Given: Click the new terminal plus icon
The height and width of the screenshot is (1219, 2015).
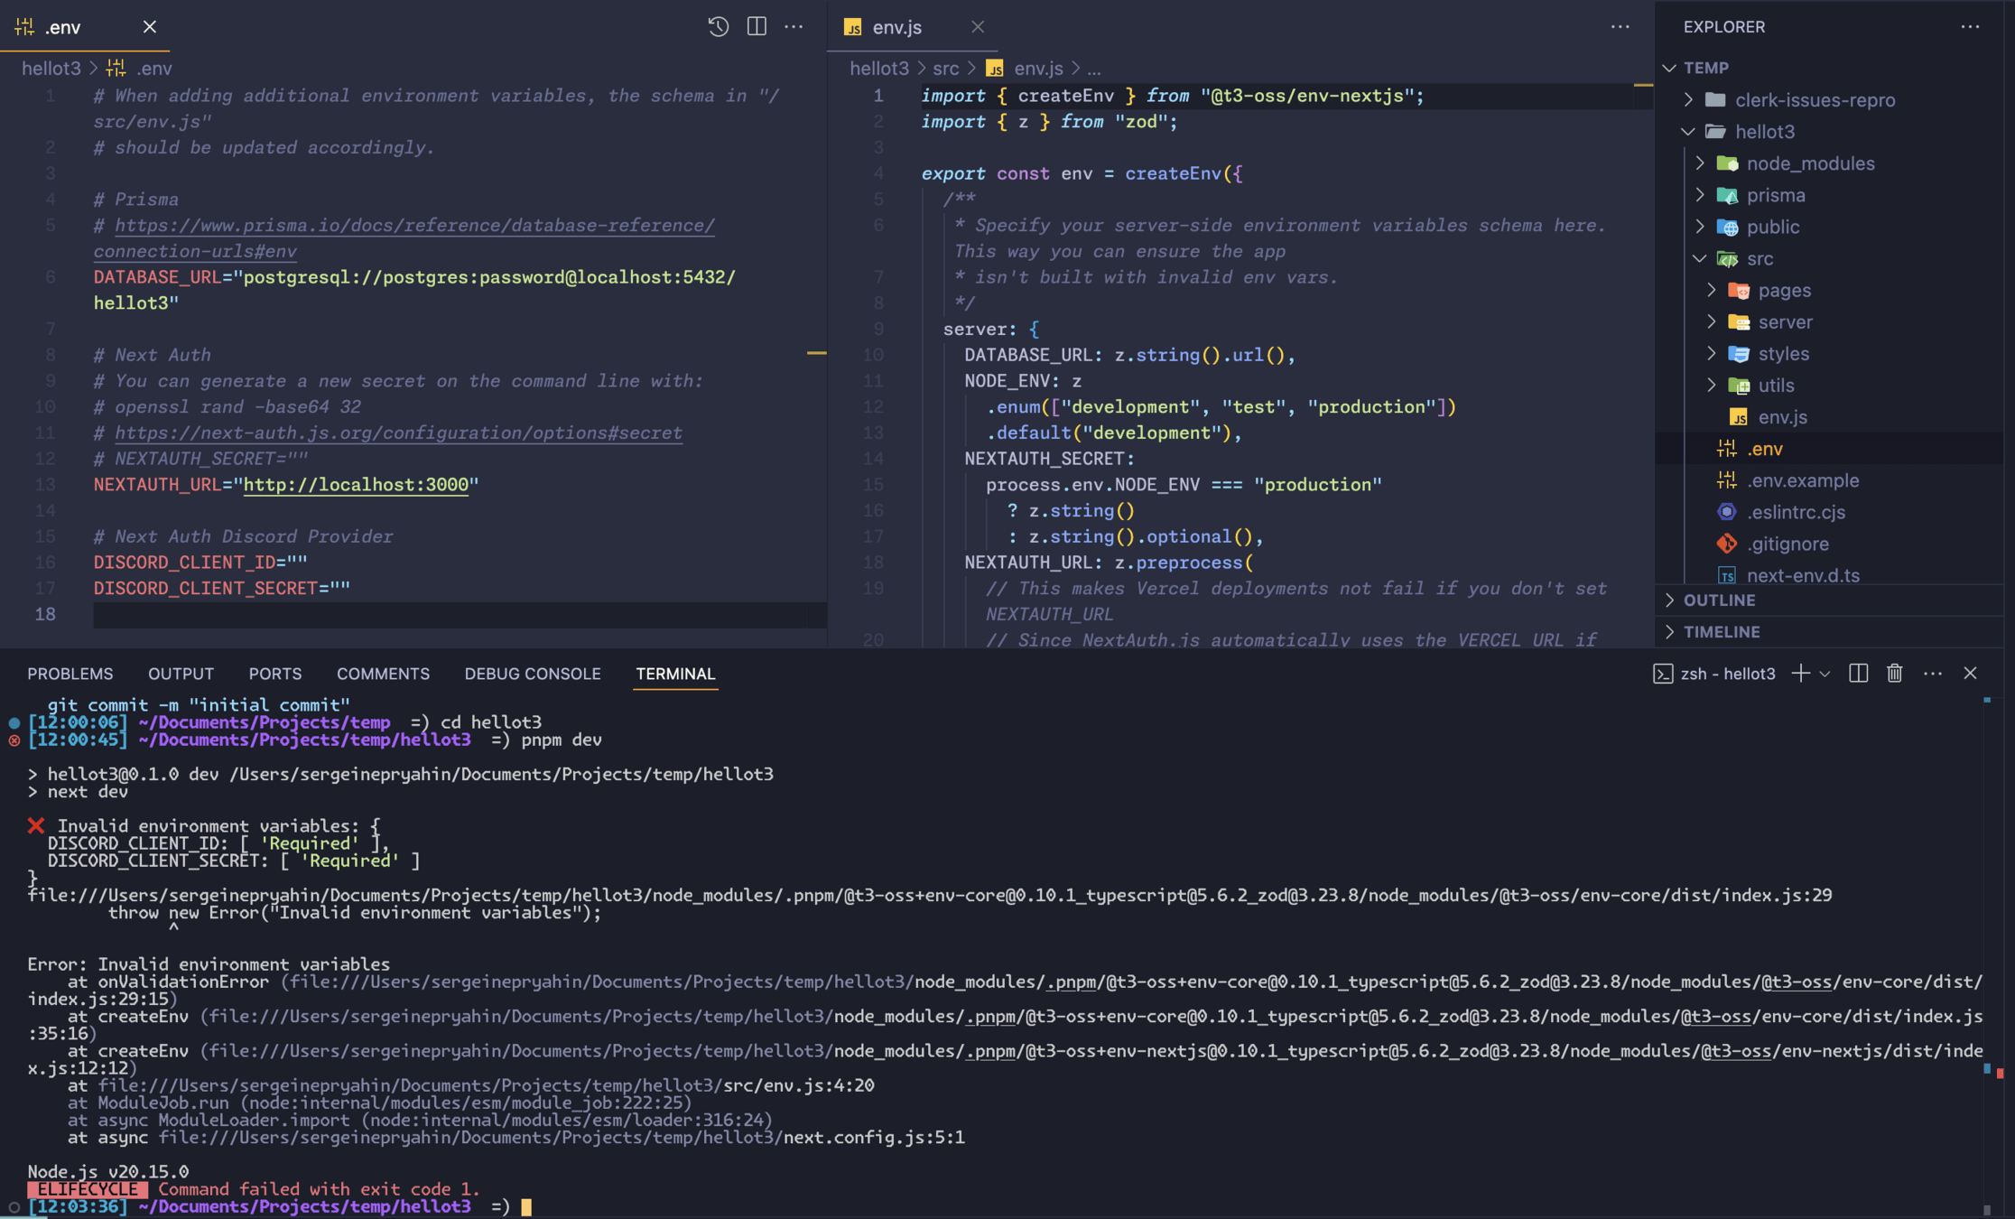Looking at the screenshot, I should pos(1800,674).
